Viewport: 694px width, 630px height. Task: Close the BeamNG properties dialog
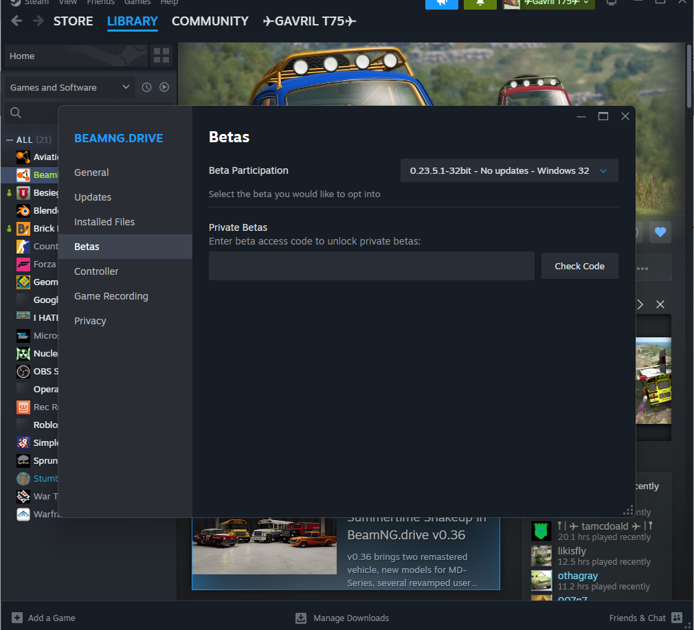click(x=625, y=116)
